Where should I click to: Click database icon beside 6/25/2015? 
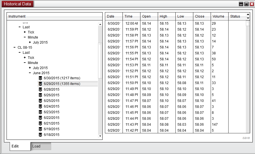pos(40,101)
